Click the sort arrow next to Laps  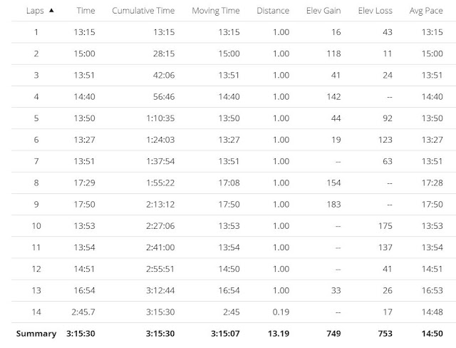(51, 11)
